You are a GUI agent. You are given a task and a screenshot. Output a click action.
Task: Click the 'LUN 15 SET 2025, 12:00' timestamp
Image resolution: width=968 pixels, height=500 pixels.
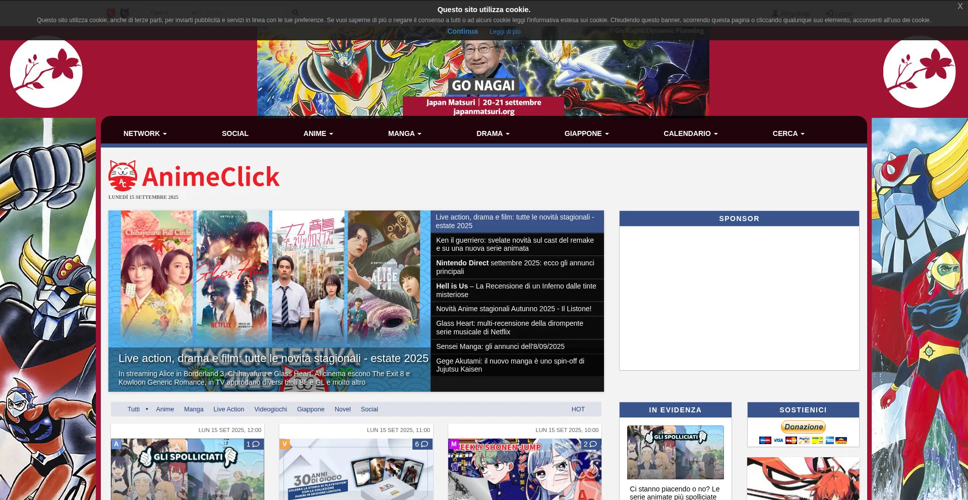[230, 430]
